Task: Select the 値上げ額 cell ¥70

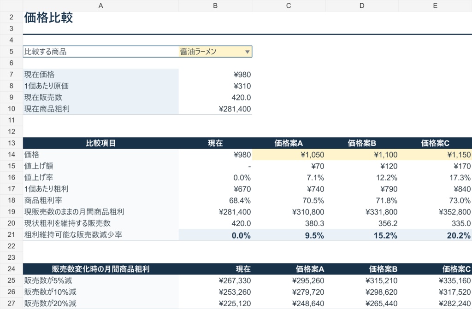Action: click(x=289, y=166)
